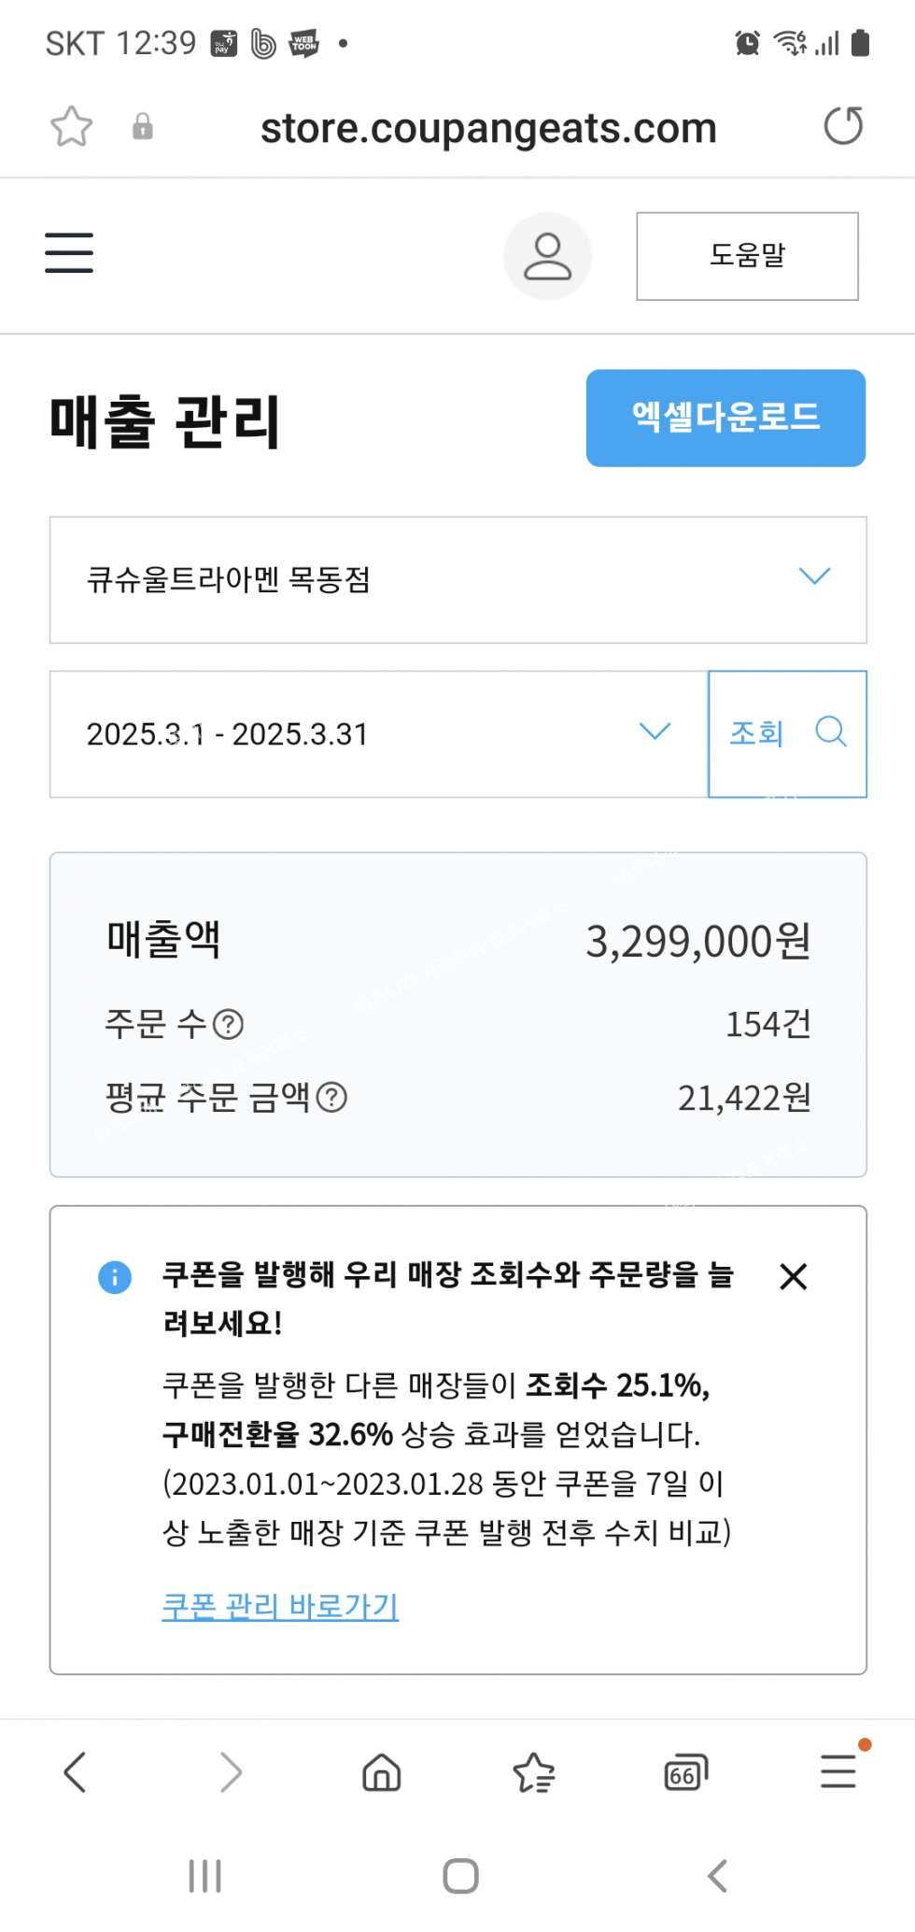915x1932 pixels.
Task: Open the 66 browser tabs view
Action: (685, 1772)
